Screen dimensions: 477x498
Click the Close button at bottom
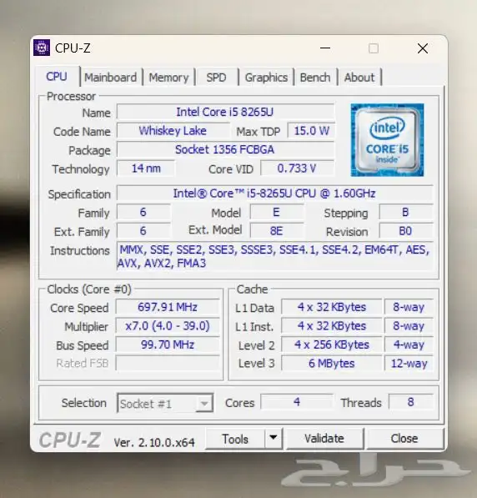tap(404, 439)
